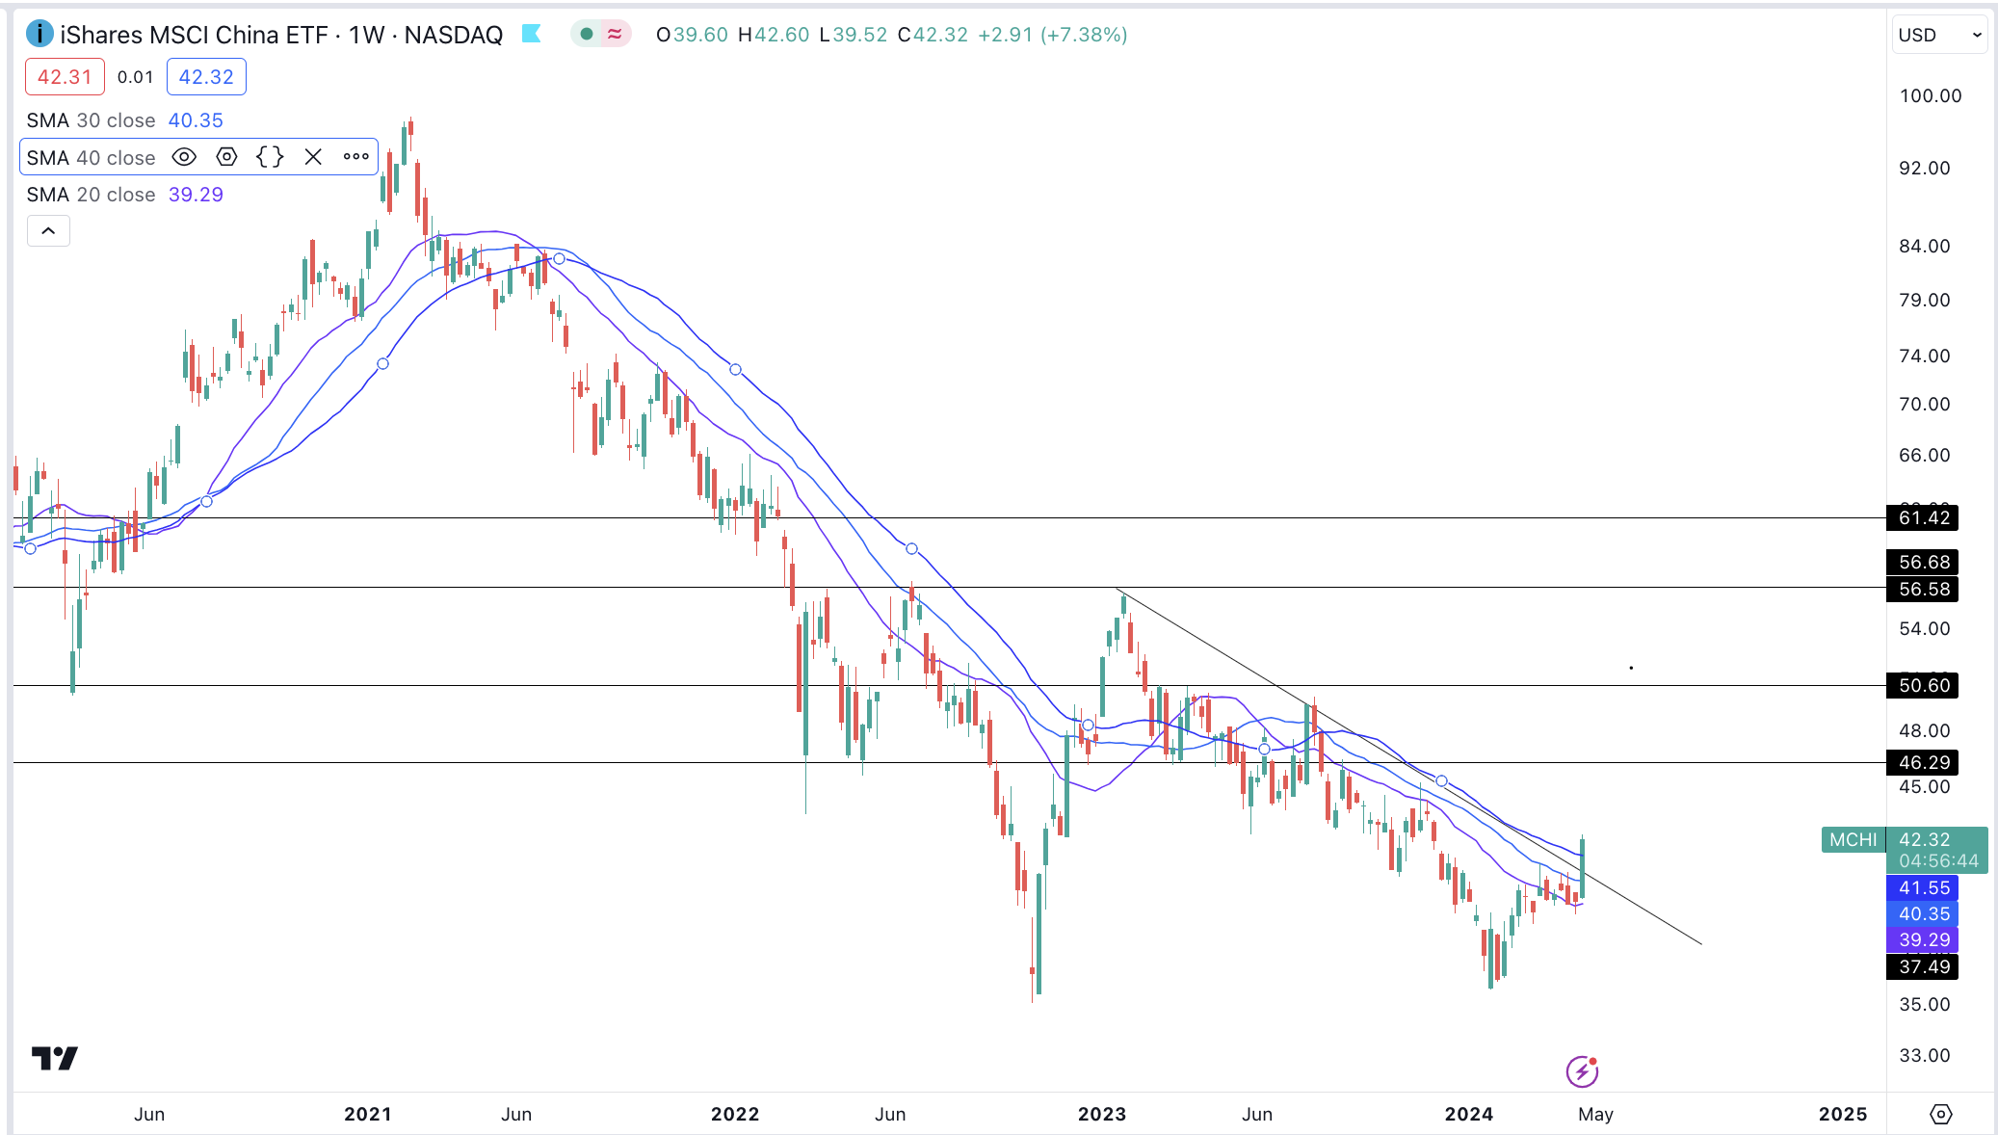Click the MCHI price label on the price axis
Image resolution: width=1998 pixels, height=1135 pixels.
[1852, 840]
